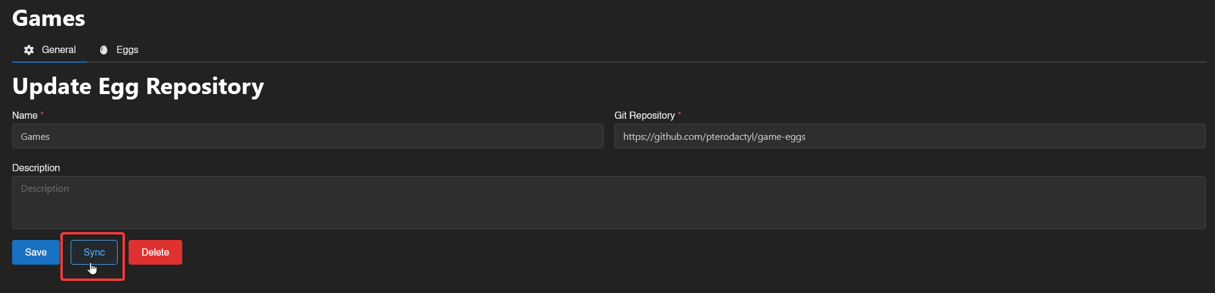Sync the egg repository
The height and width of the screenshot is (293, 1215).
pos(94,253)
